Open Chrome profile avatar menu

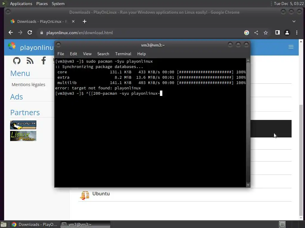coord(287,33)
